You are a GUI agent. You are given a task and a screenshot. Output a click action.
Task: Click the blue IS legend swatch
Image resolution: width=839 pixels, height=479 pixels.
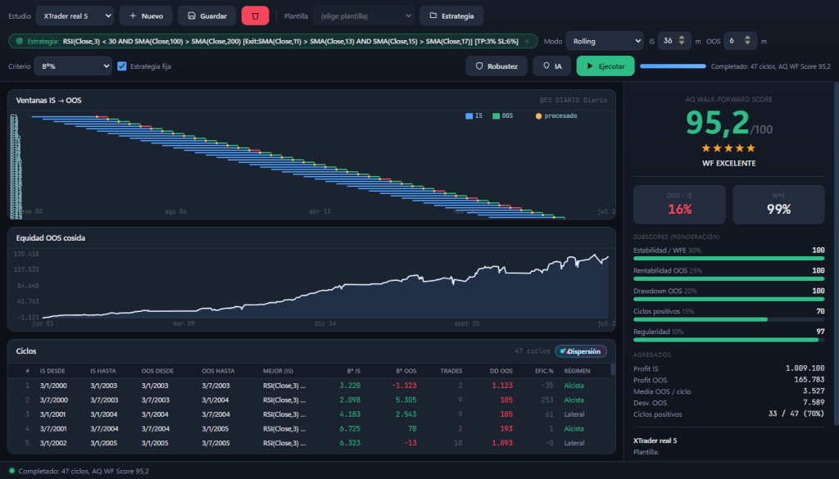coord(469,116)
